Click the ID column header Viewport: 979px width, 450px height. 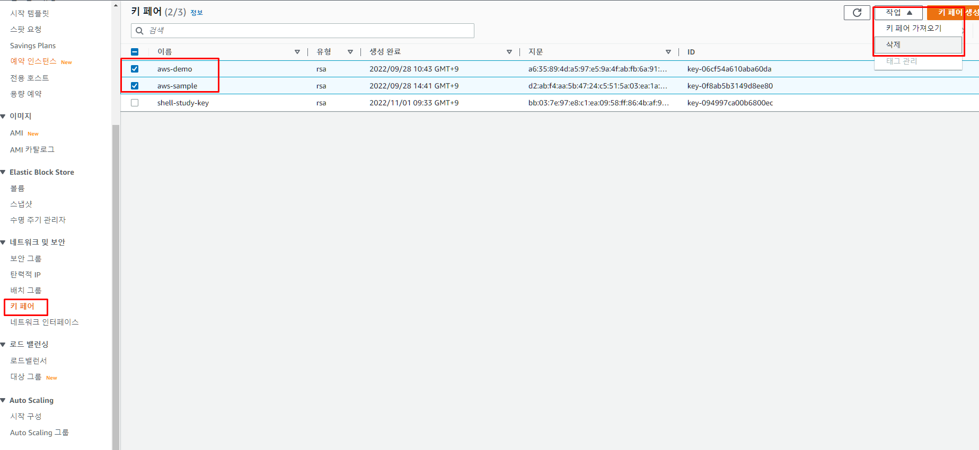691,52
